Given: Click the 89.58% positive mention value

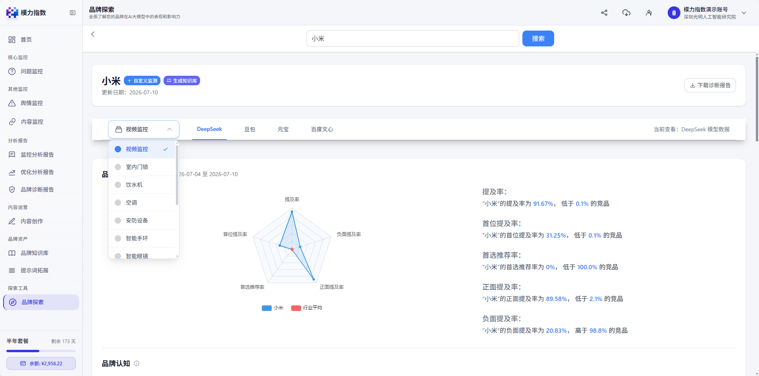Looking at the screenshot, I should [556, 299].
